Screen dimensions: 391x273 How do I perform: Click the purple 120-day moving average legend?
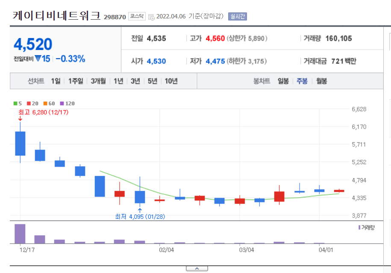[x=68, y=103]
